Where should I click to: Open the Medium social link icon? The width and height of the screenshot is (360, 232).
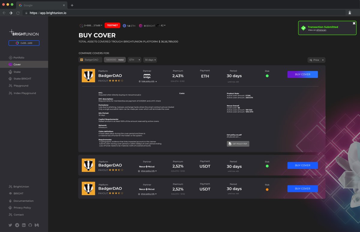pyautogui.click(x=37, y=225)
